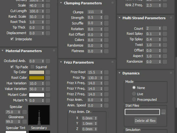This screenshot has width=177, height=133.
Task: Click the Root Color map button
Action: coord(48,78)
